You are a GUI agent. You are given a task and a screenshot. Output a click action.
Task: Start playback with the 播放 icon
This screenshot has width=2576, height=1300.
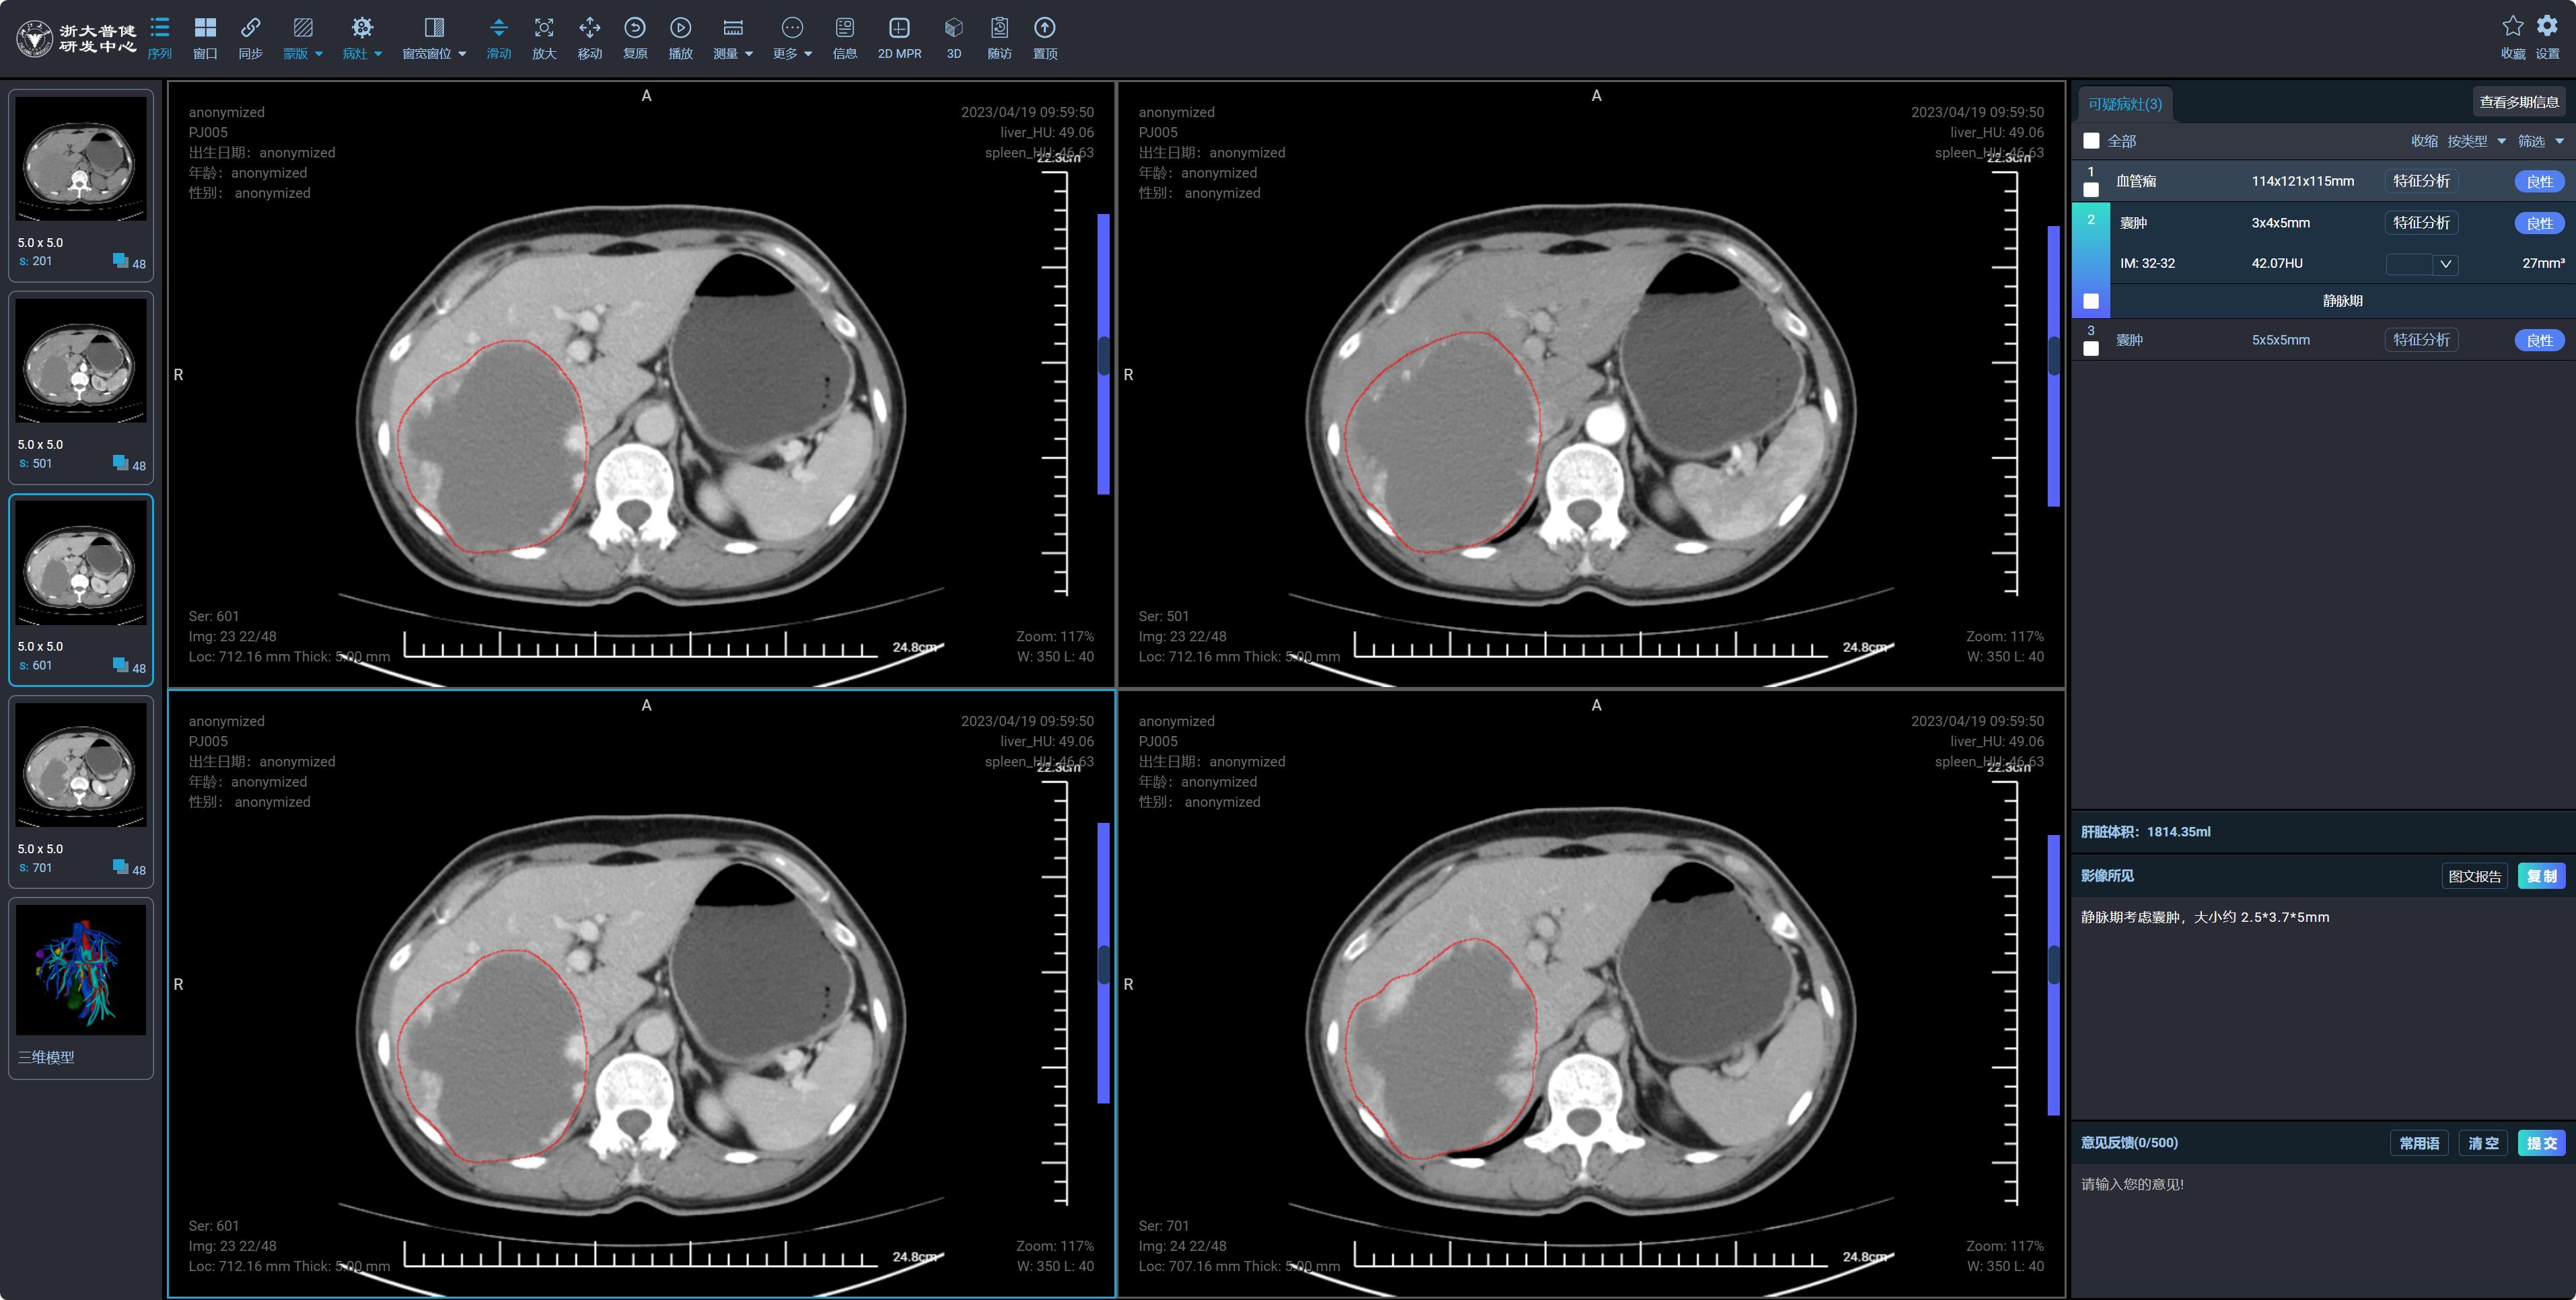(x=680, y=29)
